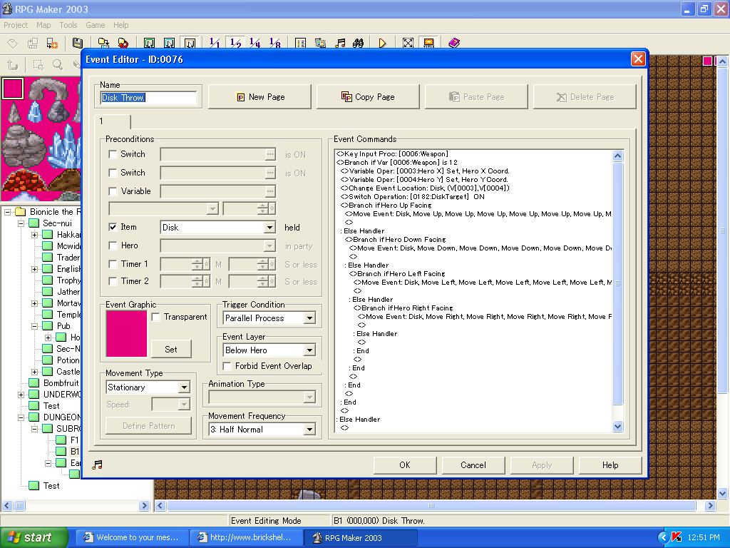The height and width of the screenshot is (548, 730).
Task: Enable the Transparent checkbox
Action: click(156, 317)
